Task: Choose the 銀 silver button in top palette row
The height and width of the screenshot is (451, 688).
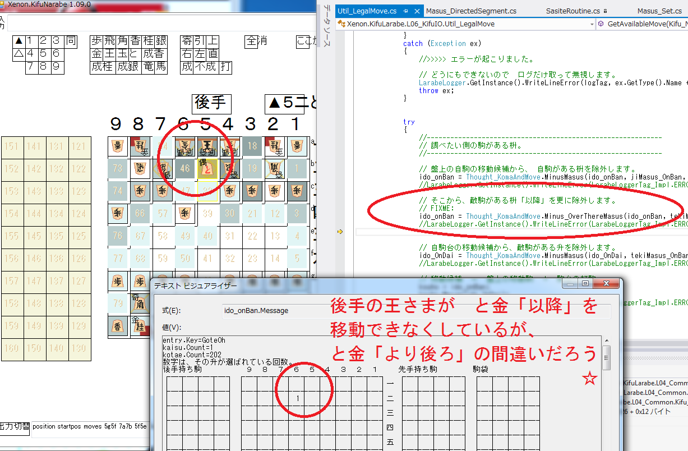Action: (x=161, y=41)
